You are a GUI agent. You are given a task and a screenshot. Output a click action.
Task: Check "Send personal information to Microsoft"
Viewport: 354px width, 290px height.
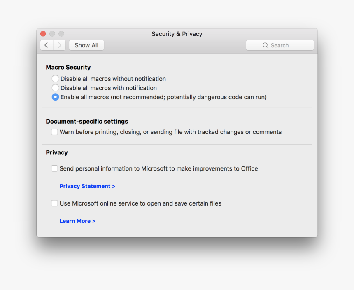coord(54,168)
